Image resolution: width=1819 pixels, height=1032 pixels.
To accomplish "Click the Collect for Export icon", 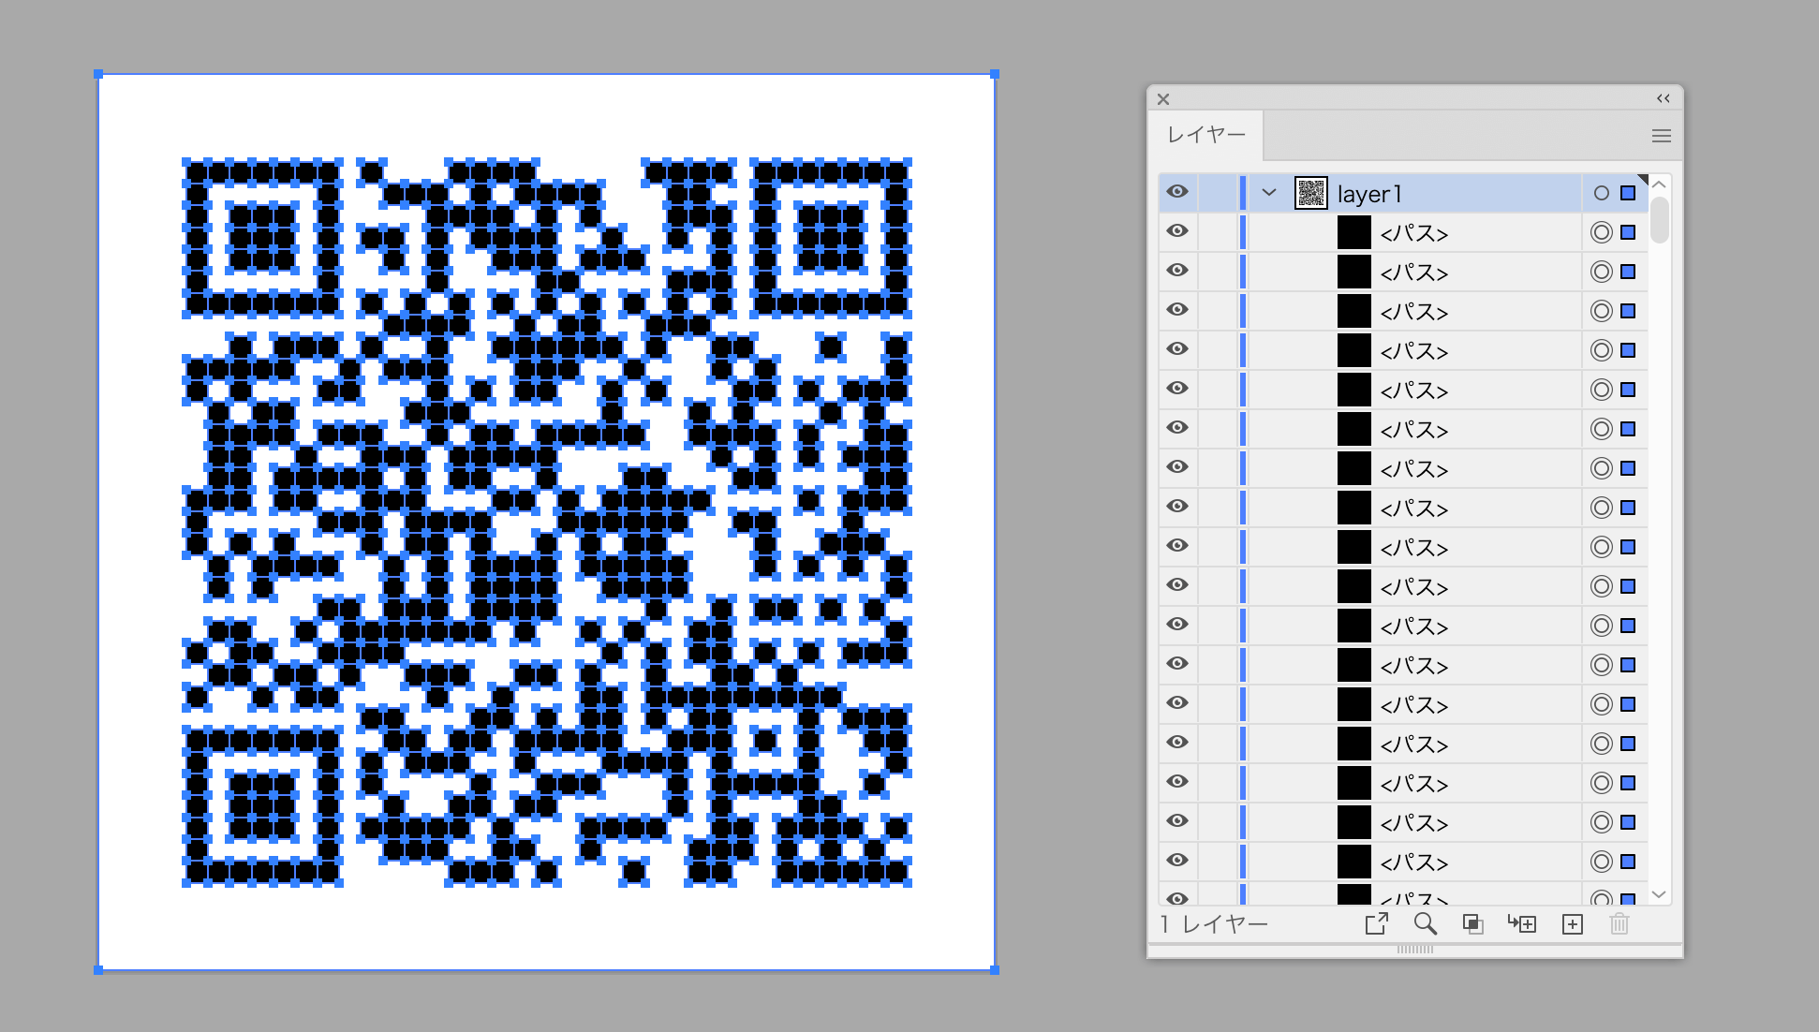I will (1376, 924).
